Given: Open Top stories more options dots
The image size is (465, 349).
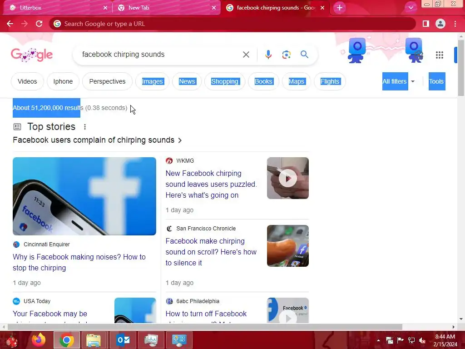Looking at the screenshot, I should [x=85, y=127].
